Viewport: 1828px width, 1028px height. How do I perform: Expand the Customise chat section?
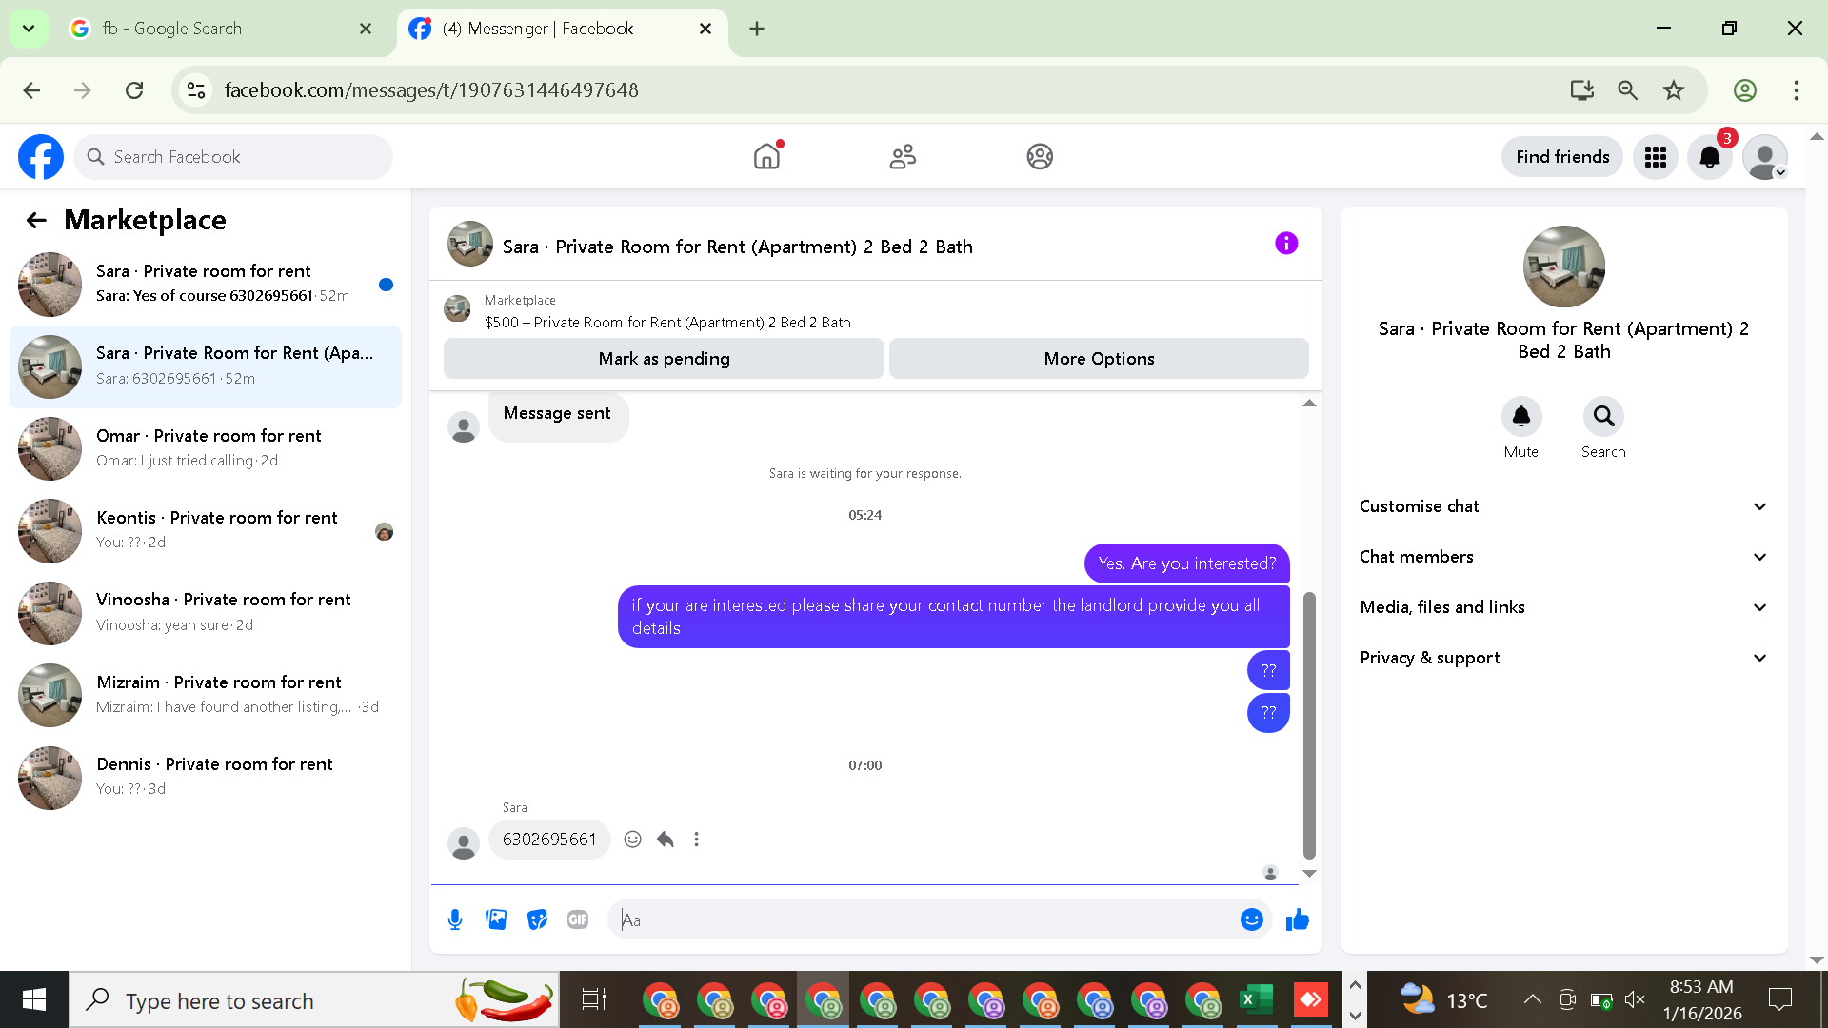[1562, 506]
